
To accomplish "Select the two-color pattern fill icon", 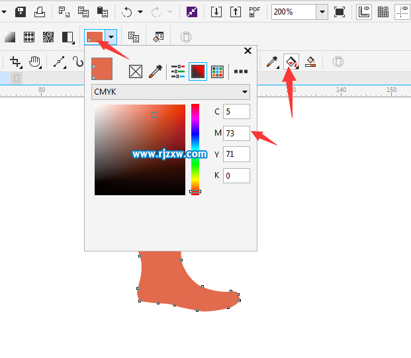I will [x=29, y=37].
